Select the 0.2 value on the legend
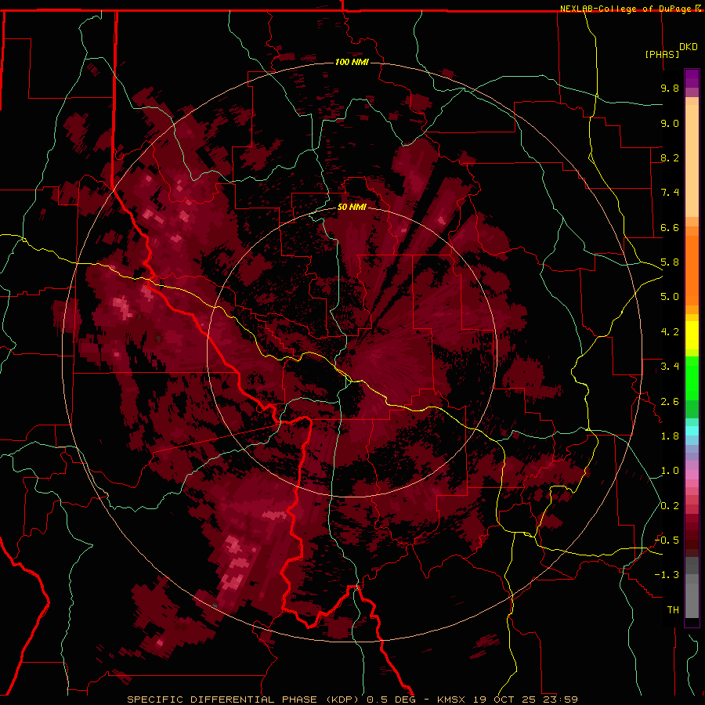This screenshot has height=705, width=705. tap(670, 506)
